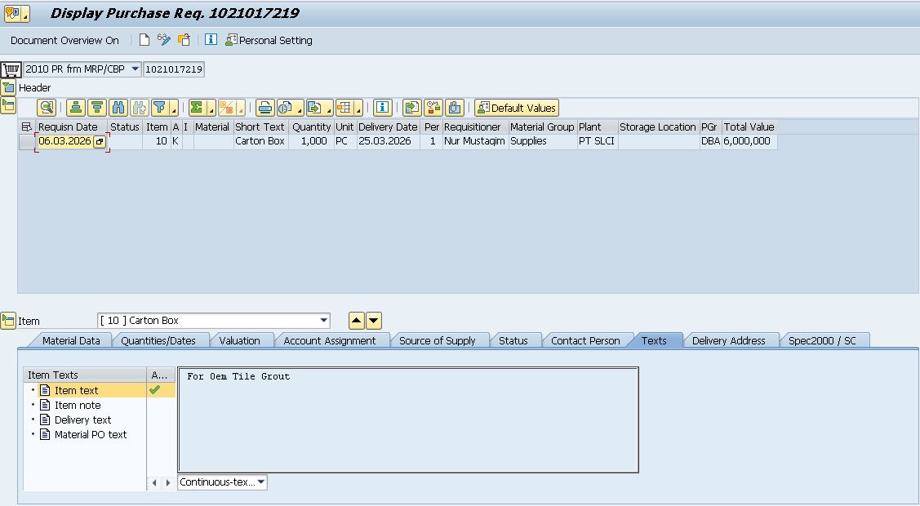This screenshot has height=506, width=920.
Task: Select Delivery text in Item Texts tree
Action: pyautogui.click(x=82, y=419)
